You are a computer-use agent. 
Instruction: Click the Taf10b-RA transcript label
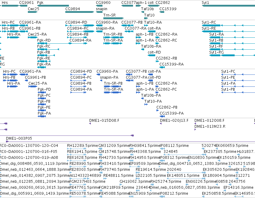click(x=151, y=46)
